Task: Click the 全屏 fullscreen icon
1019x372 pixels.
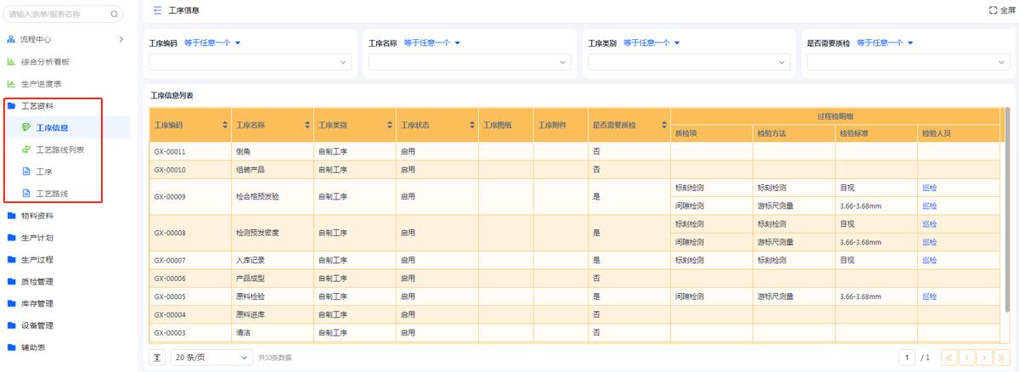Action: point(994,10)
